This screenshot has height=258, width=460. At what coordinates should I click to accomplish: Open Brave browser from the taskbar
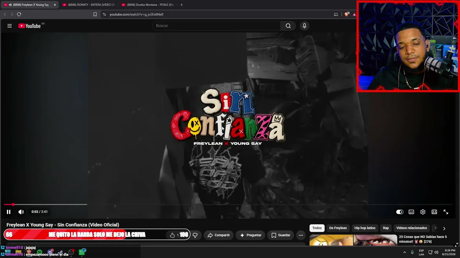tap(29, 252)
